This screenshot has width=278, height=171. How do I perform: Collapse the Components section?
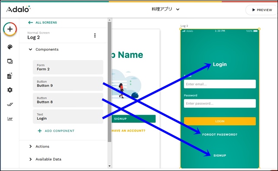tap(30, 49)
